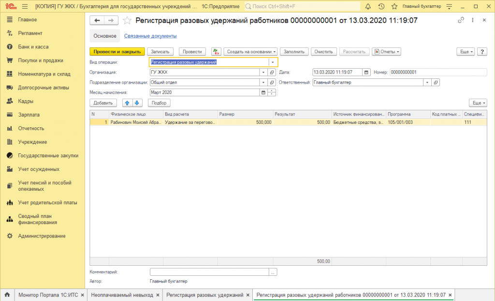Move row up with blue arrow

(x=127, y=103)
